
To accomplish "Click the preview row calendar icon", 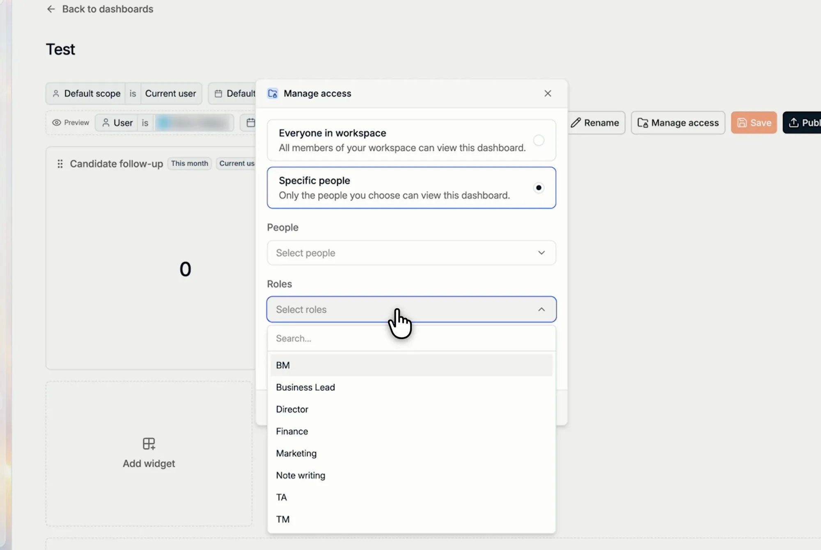I will pos(251,123).
